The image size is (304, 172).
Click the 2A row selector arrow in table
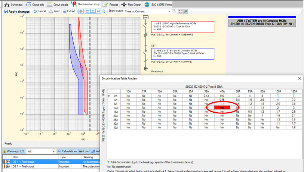coord(109,96)
